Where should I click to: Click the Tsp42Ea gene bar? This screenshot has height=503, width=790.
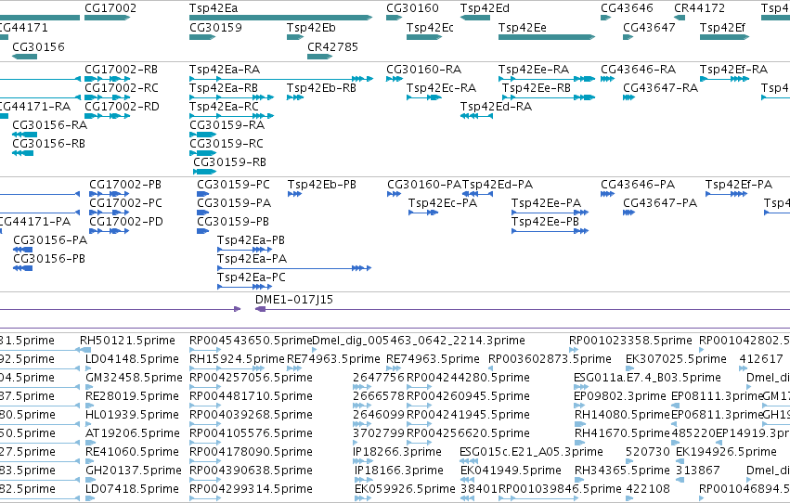click(x=280, y=18)
